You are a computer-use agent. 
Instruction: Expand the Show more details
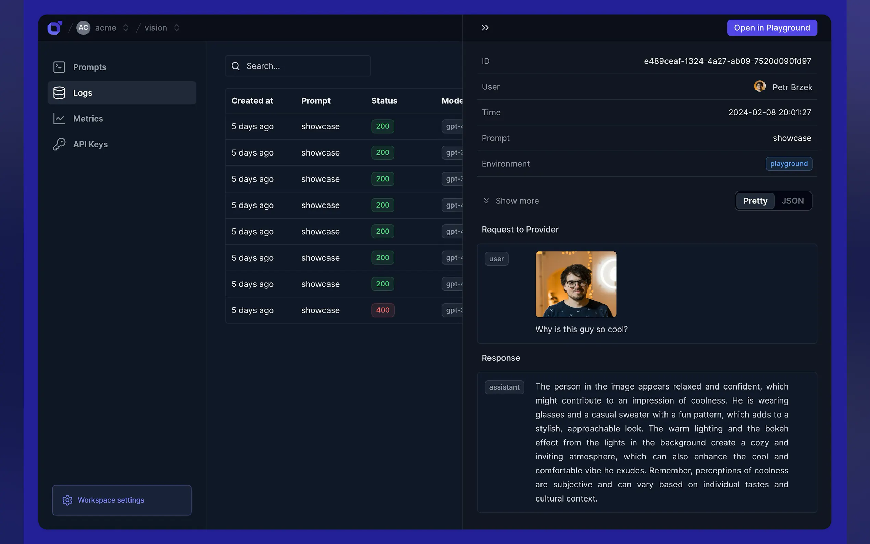(x=511, y=201)
